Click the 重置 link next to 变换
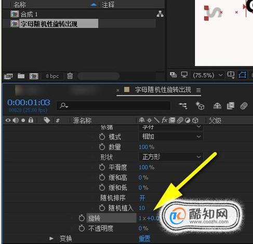Viewport: 253px width, 244px height. pos(144,238)
